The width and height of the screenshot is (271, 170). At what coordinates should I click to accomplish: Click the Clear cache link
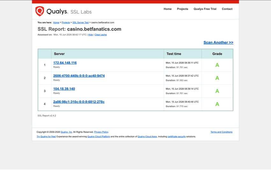[x=100, y=35]
